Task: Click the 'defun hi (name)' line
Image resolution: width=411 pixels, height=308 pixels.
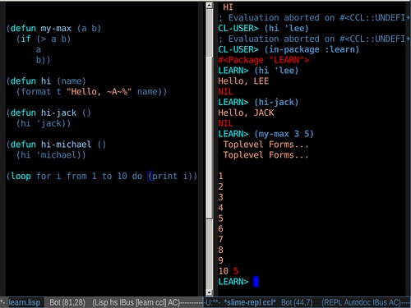Action: coord(46,81)
